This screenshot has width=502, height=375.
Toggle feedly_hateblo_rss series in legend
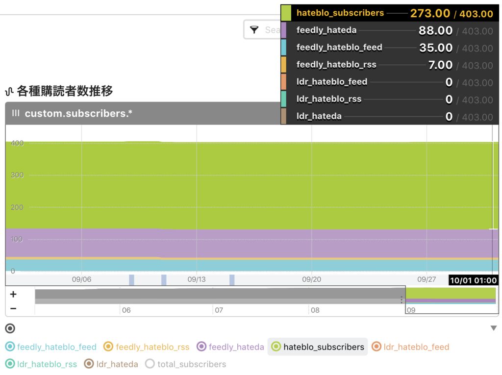(146, 347)
